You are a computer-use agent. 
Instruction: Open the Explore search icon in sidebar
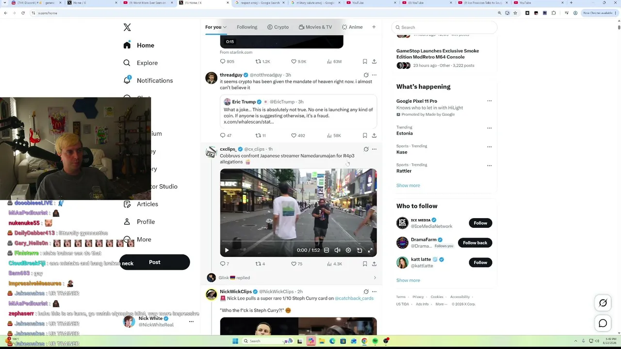click(127, 63)
